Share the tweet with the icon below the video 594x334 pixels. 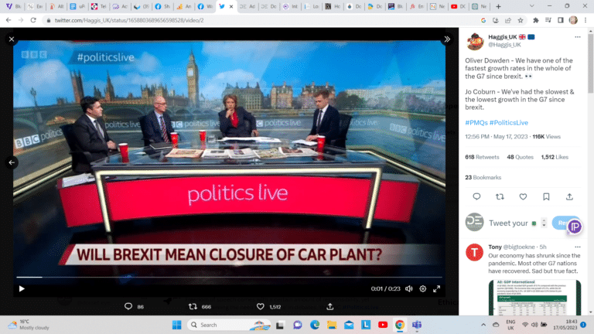pyautogui.click(x=330, y=306)
